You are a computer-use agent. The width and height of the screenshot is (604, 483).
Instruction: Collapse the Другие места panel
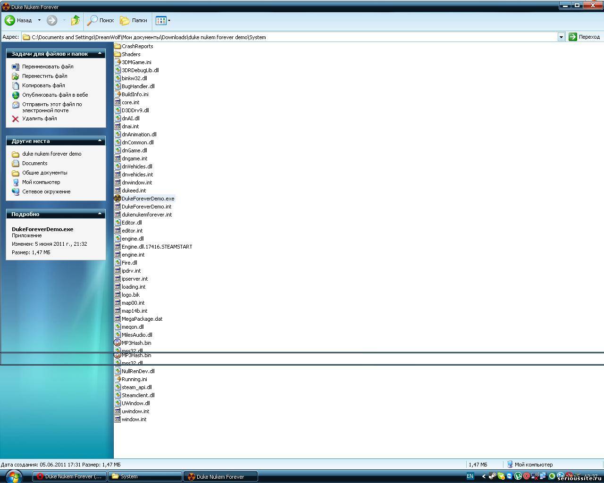[x=100, y=141]
